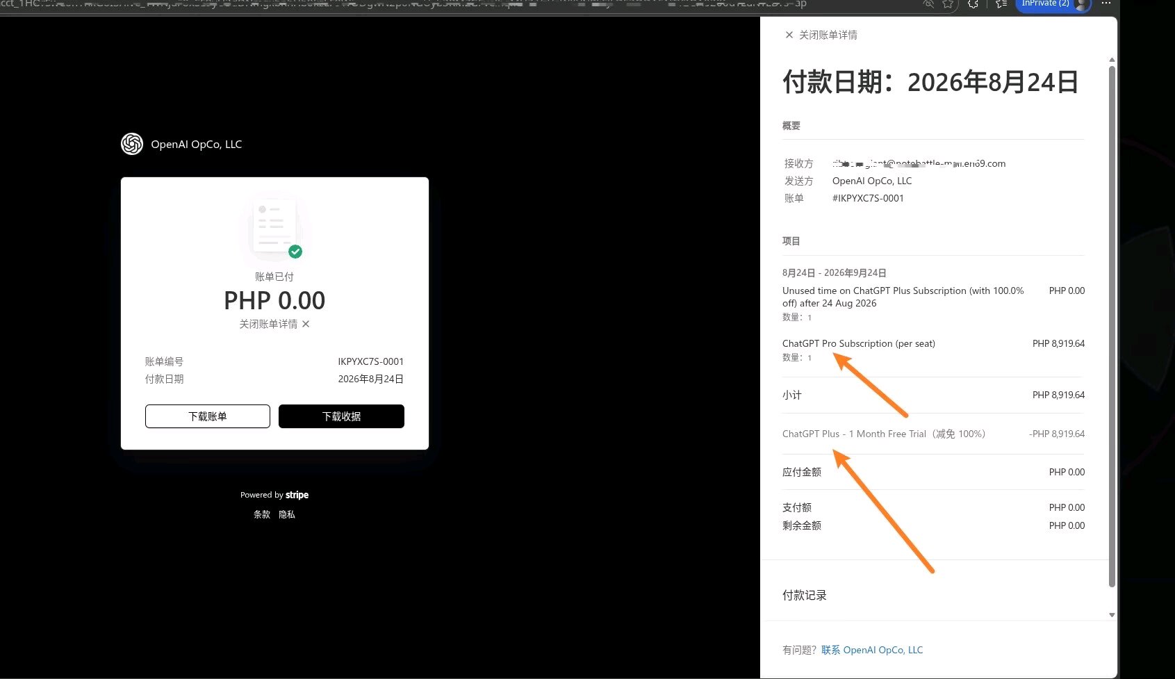Click the 有问题？ text
Viewport: 1175px width, 679px height.
click(x=800, y=650)
